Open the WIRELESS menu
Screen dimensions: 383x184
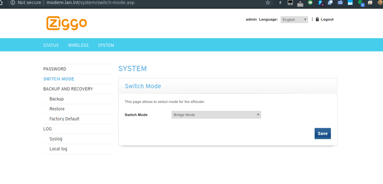tap(78, 45)
